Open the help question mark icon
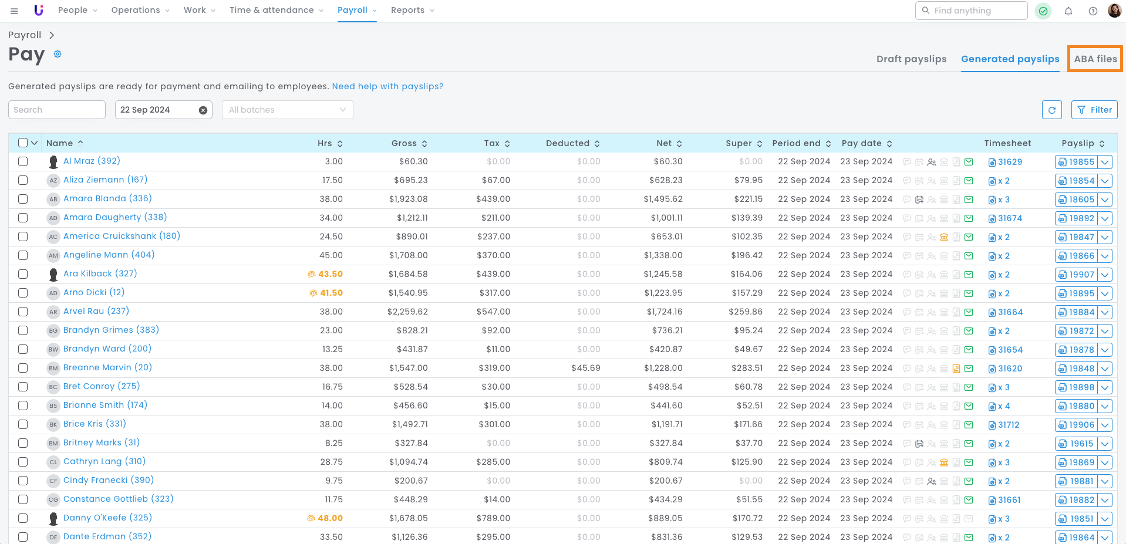The image size is (1126, 544). (1093, 11)
